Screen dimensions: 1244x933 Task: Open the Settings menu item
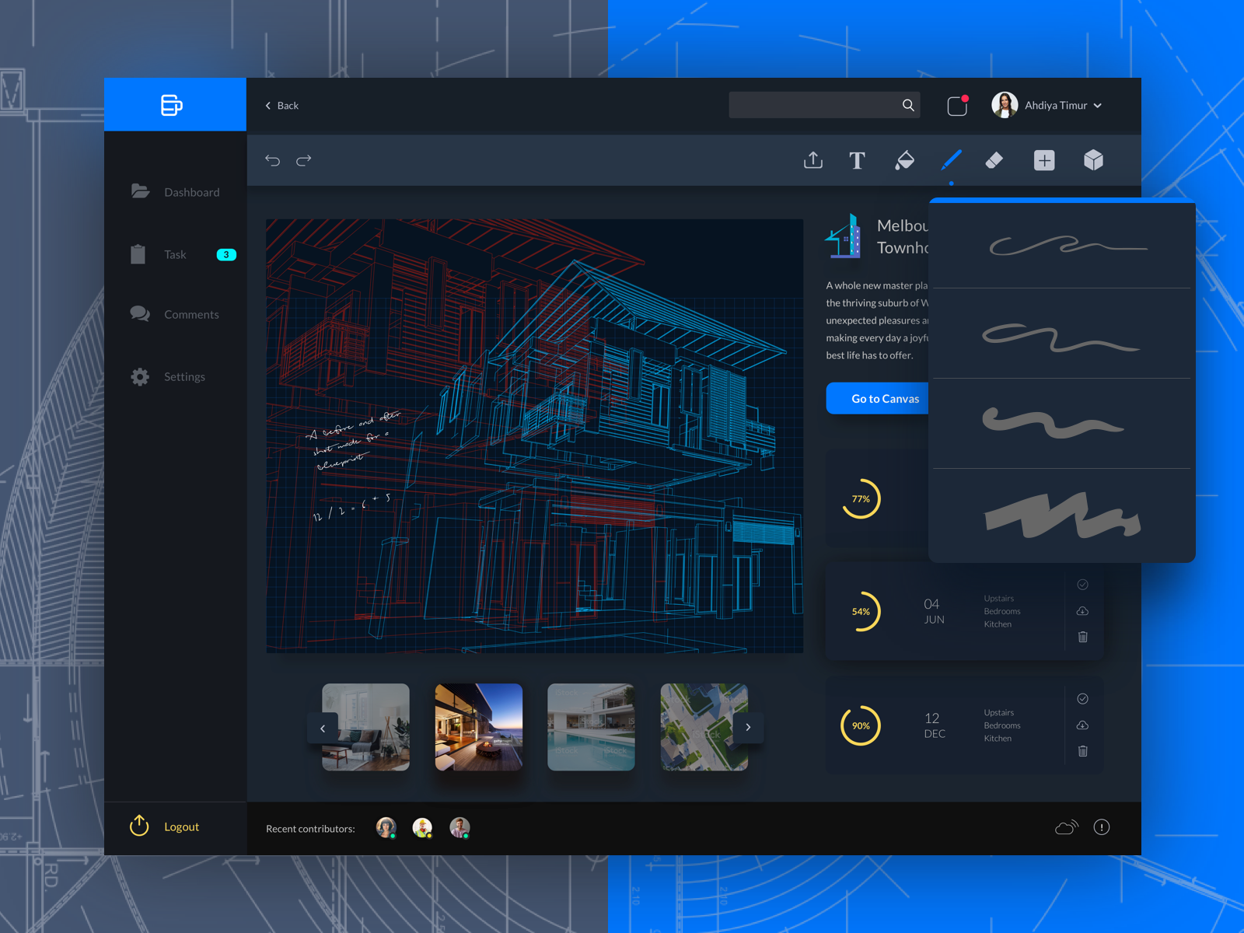183,377
